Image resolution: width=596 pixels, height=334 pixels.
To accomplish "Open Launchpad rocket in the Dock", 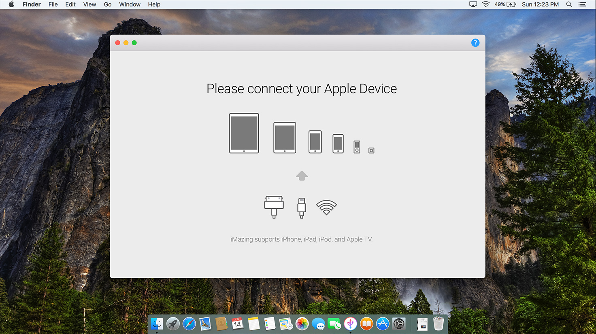I will [x=173, y=324].
